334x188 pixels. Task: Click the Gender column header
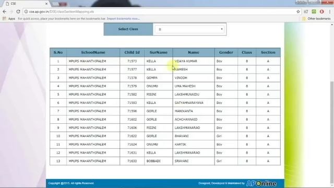[226, 52]
